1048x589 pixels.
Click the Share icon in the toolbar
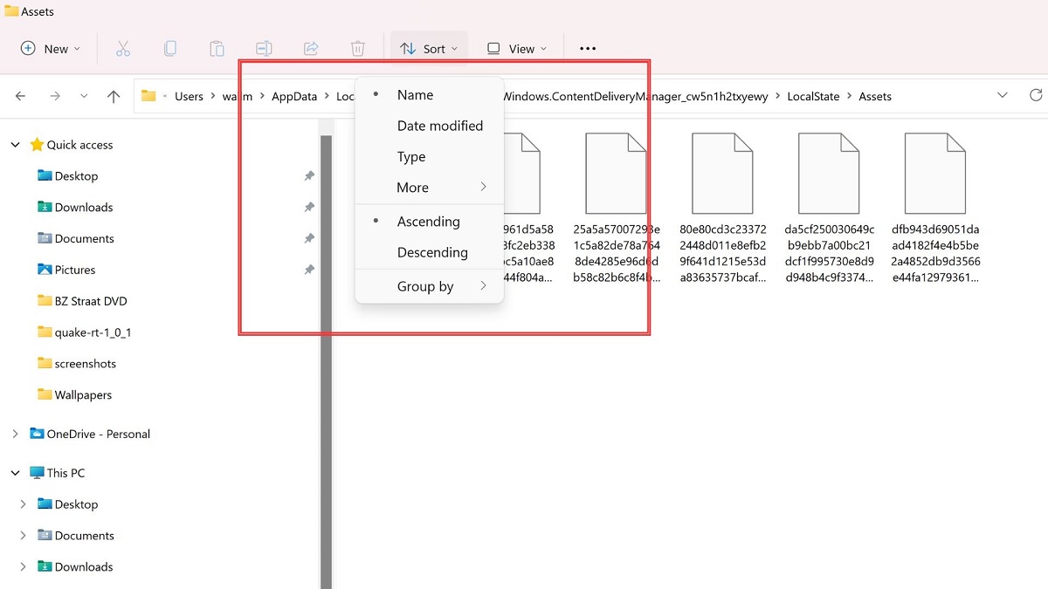click(311, 48)
